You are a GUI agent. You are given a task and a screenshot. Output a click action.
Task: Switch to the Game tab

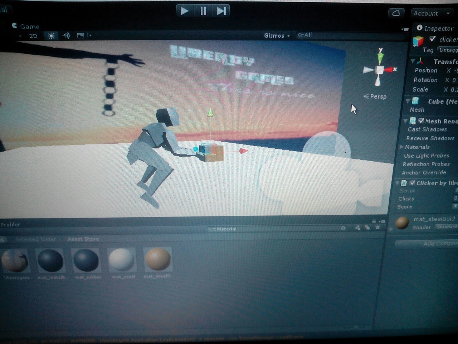point(26,27)
